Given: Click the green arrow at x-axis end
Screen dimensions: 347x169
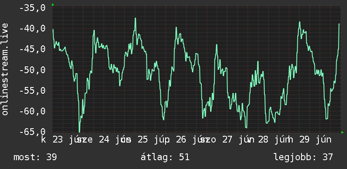Looking at the screenshot, I should (x=342, y=132).
